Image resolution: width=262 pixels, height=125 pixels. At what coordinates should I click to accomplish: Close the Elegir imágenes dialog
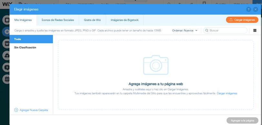[256, 9]
